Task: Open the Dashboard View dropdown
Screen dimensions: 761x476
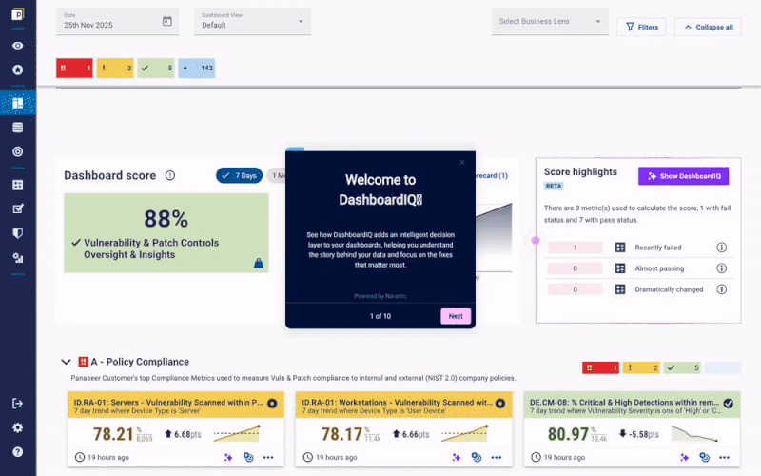Action: 252,21
